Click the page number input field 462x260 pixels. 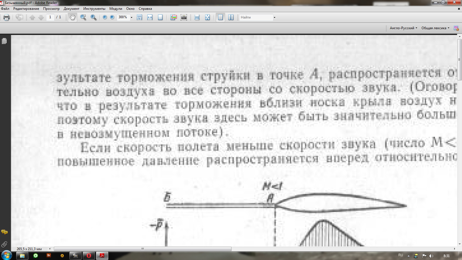(50, 17)
